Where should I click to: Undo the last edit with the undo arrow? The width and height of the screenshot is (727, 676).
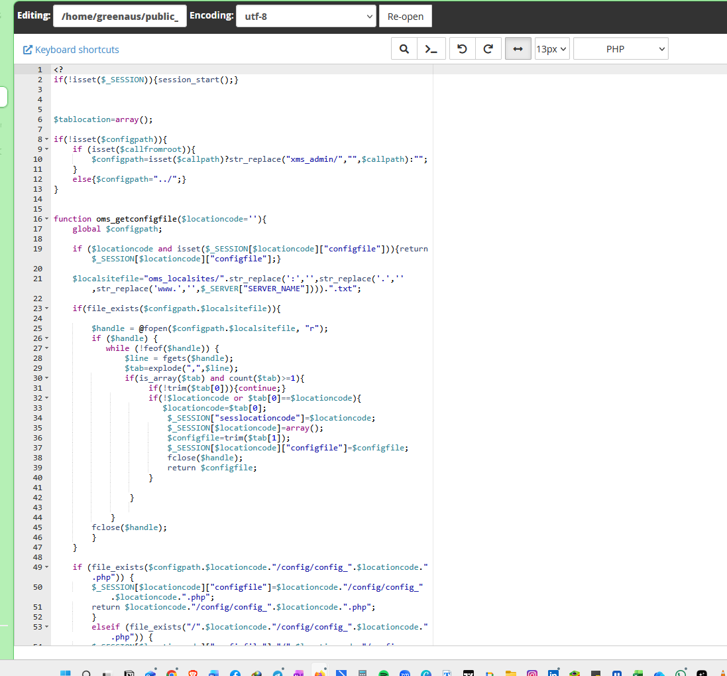[463, 49]
